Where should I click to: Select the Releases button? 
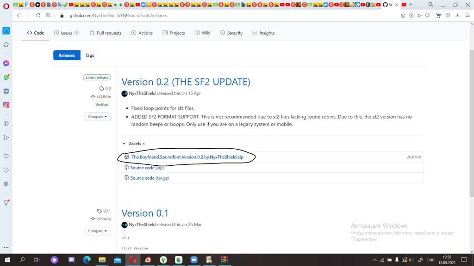(67, 55)
